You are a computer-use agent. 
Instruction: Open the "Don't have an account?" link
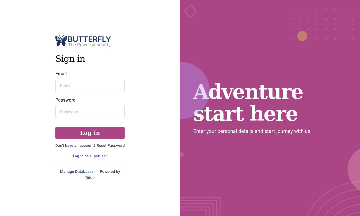75,146
